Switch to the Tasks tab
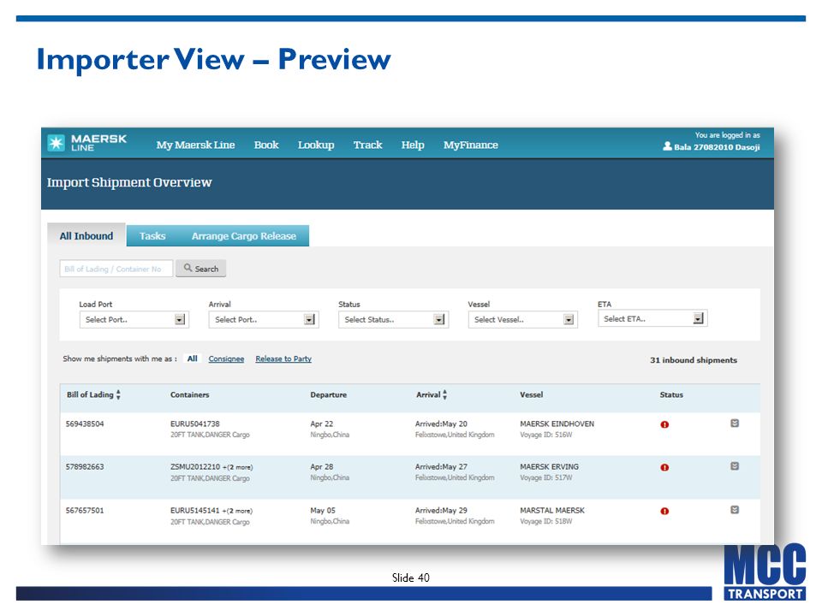Image resolution: width=822 pixels, height=616 pixels. 152,236
